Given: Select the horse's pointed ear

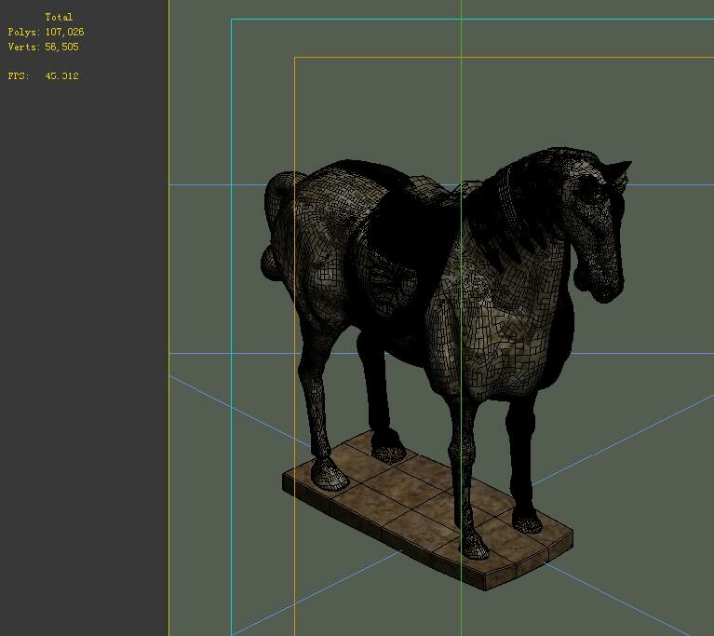Looking at the screenshot, I should coord(619,169).
